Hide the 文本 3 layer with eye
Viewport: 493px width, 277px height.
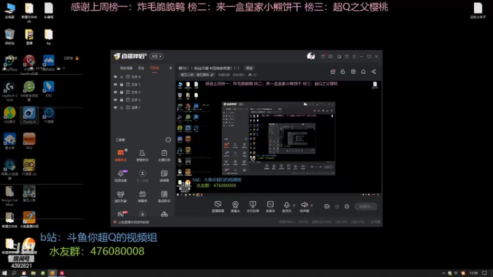(x=115, y=92)
